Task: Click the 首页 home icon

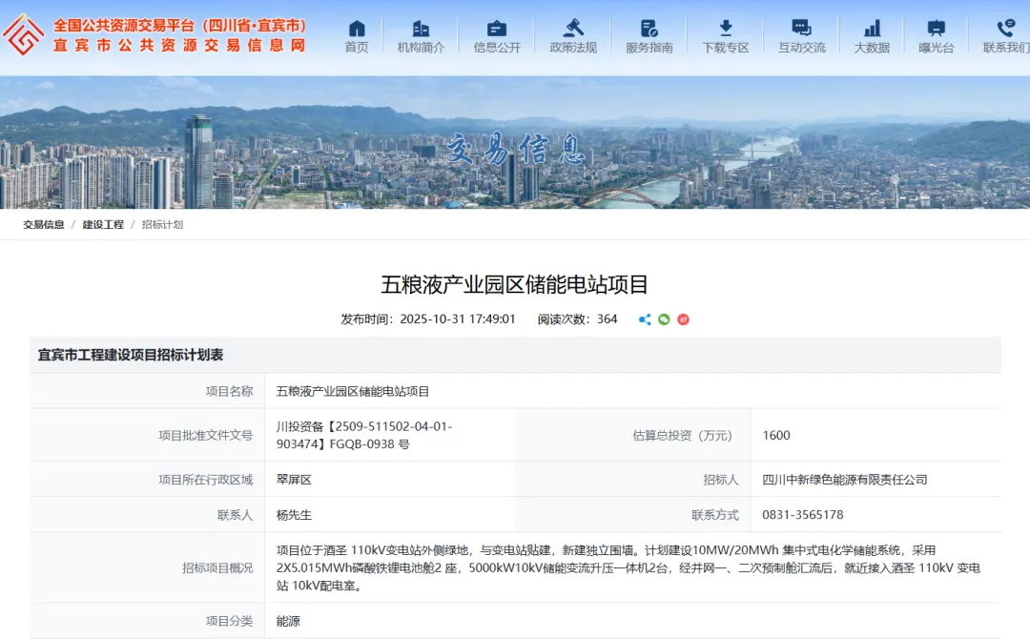Action: point(356,30)
